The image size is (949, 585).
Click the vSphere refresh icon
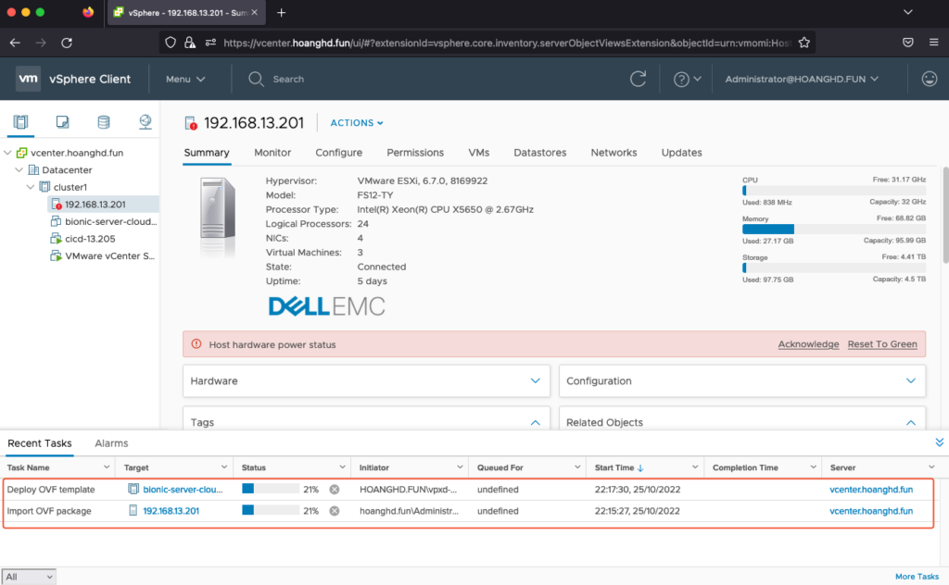coord(638,79)
